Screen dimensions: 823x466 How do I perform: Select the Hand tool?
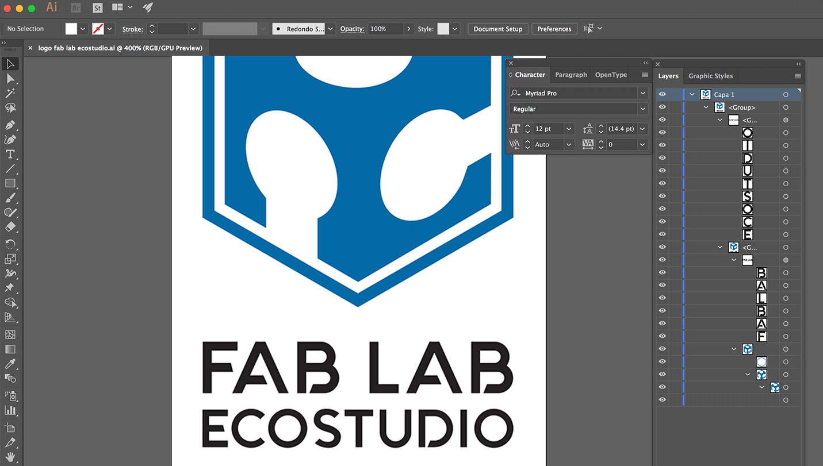(x=10, y=457)
